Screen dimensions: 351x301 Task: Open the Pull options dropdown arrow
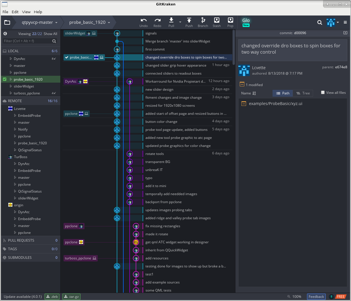(x=180, y=22)
